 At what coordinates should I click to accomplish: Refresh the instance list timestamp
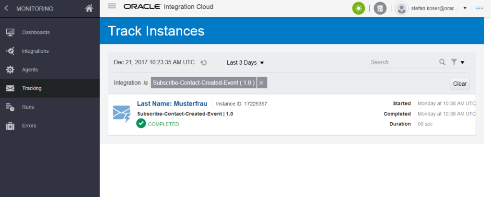(x=203, y=63)
